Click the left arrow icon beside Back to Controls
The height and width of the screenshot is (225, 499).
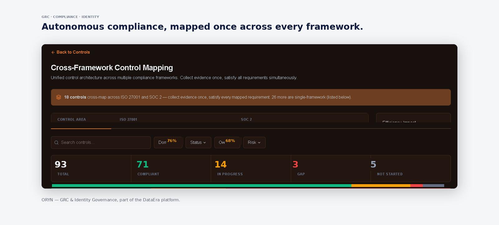(x=53, y=52)
